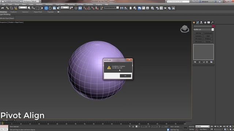This screenshot has width=234, height=131.
Task: Switch to the Hierarchy command panel tab
Action: 201,23
